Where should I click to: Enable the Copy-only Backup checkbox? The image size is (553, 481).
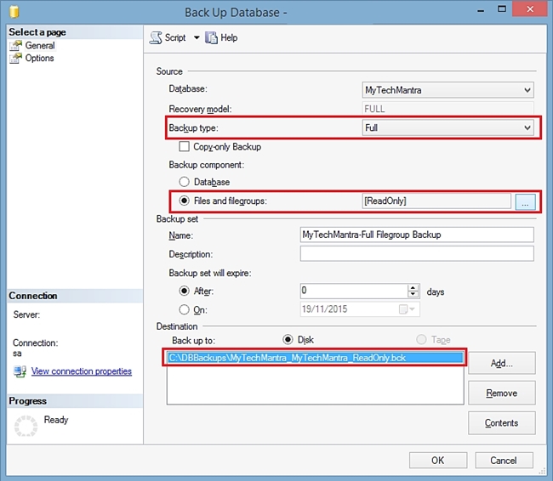[x=184, y=146]
